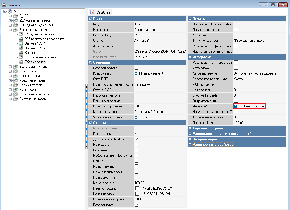Expand the Торговые группы section

click(190, 128)
